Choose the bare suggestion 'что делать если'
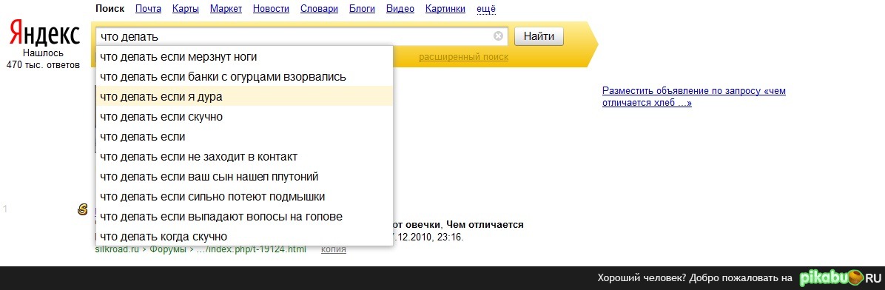This screenshot has height=290, width=885. (x=244, y=137)
